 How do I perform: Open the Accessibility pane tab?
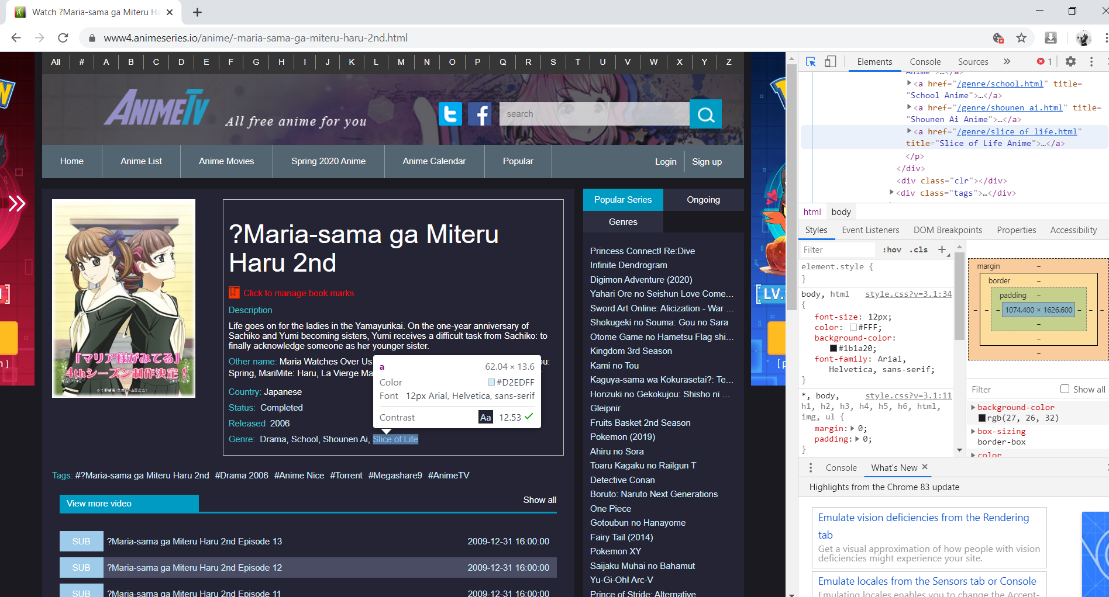[x=1073, y=230]
